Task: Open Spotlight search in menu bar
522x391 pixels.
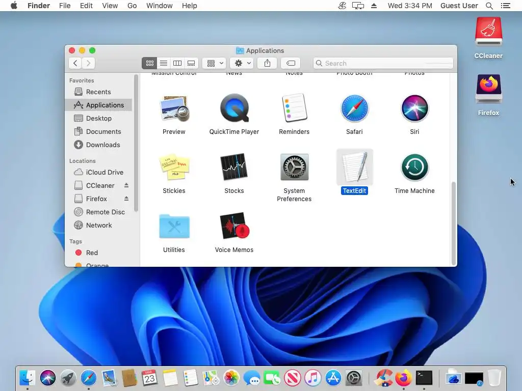Action: [x=489, y=6]
